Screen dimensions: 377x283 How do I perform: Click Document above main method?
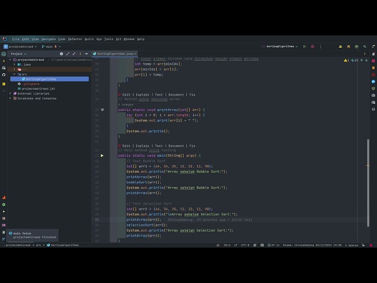176,146
